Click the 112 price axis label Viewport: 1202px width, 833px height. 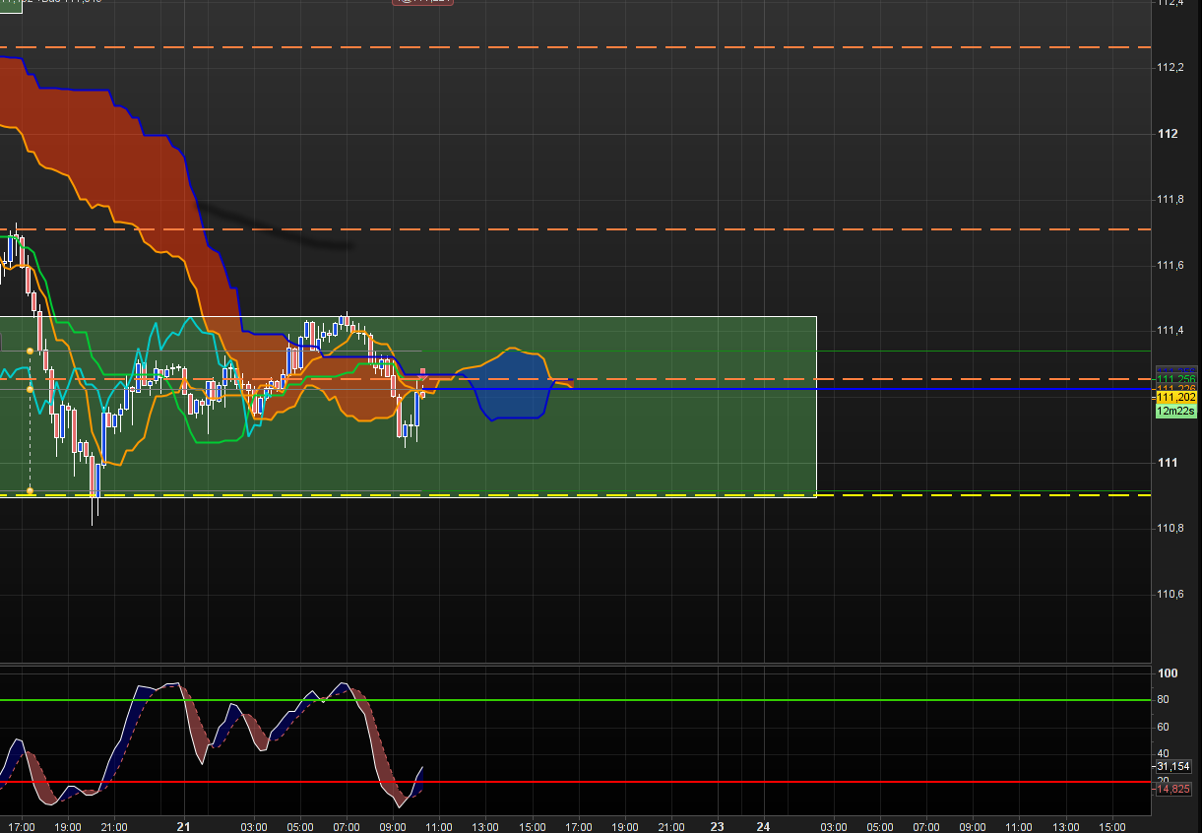(x=1168, y=134)
